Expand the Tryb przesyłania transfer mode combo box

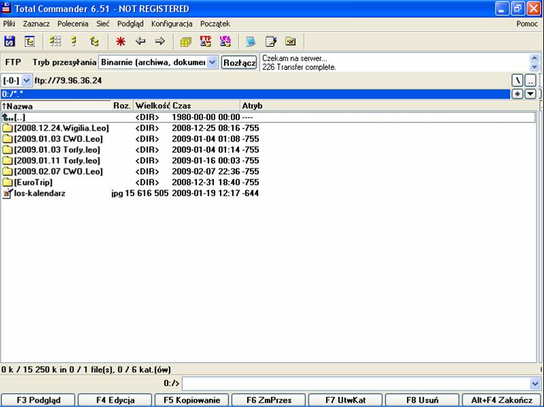pyautogui.click(x=213, y=63)
